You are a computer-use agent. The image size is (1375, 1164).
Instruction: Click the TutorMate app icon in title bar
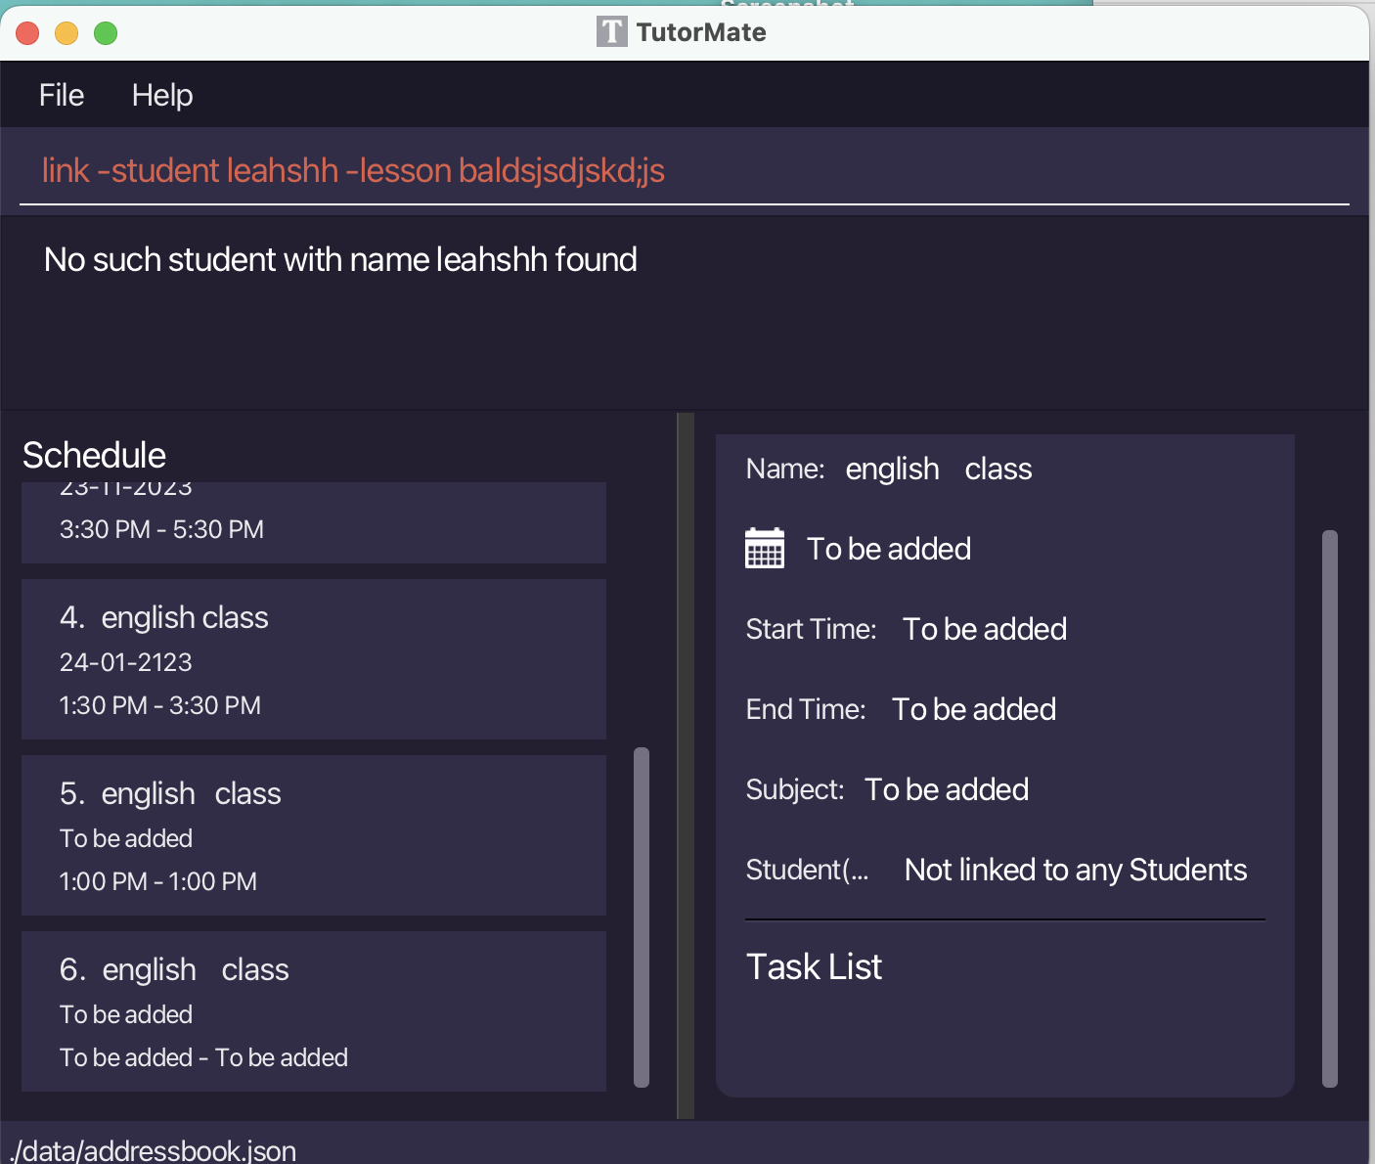point(611,32)
